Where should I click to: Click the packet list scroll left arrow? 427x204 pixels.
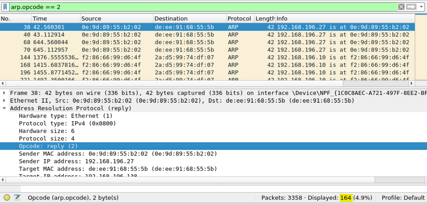[x=3, y=83]
